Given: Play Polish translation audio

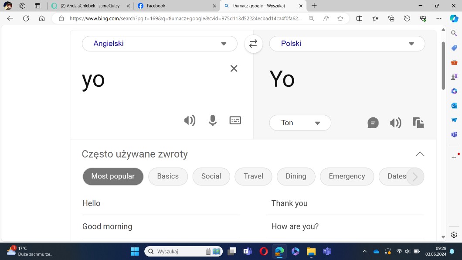Looking at the screenshot, I should 395,123.
